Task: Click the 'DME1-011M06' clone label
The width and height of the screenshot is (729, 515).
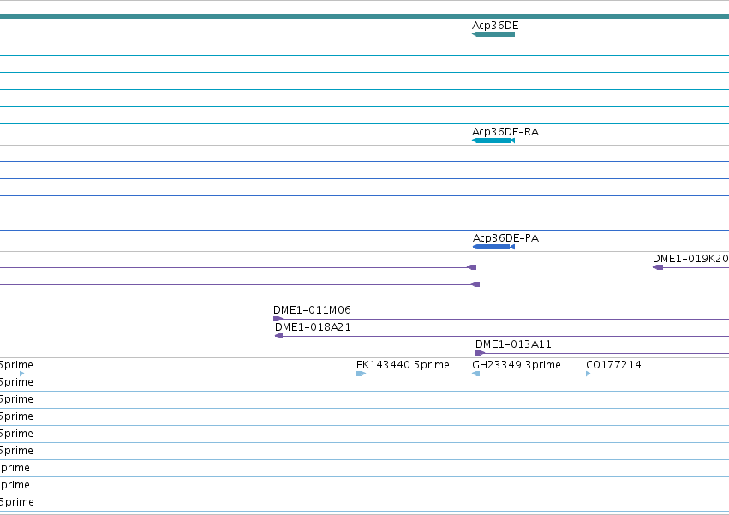Action: pyautogui.click(x=312, y=310)
